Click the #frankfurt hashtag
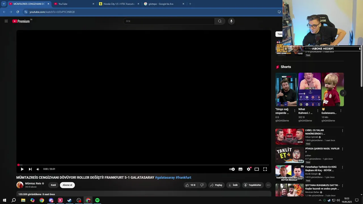Viewport: 363px width, 204px height. pos(183,178)
